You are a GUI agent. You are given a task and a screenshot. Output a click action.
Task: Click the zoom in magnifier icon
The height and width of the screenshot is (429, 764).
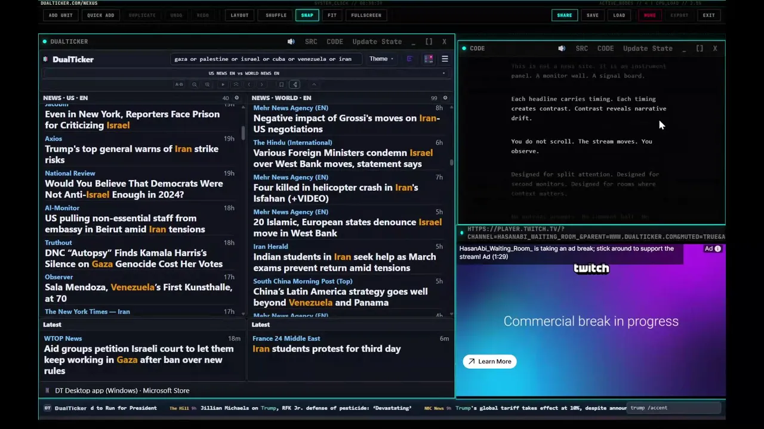pos(207,85)
